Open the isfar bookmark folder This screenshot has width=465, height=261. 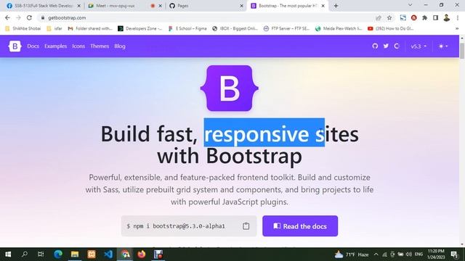click(x=54, y=29)
